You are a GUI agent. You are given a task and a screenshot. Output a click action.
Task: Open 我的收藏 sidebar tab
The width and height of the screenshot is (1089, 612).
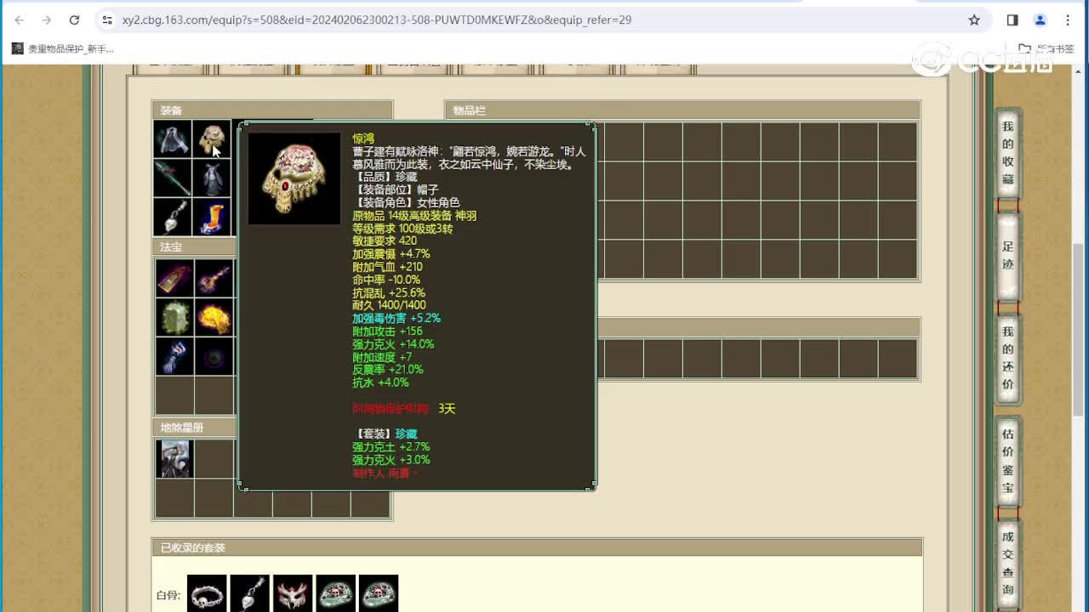pyautogui.click(x=1008, y=153)
